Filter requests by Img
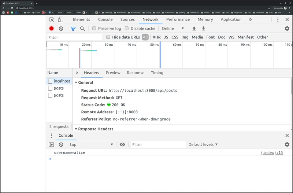 coord(185,37)
